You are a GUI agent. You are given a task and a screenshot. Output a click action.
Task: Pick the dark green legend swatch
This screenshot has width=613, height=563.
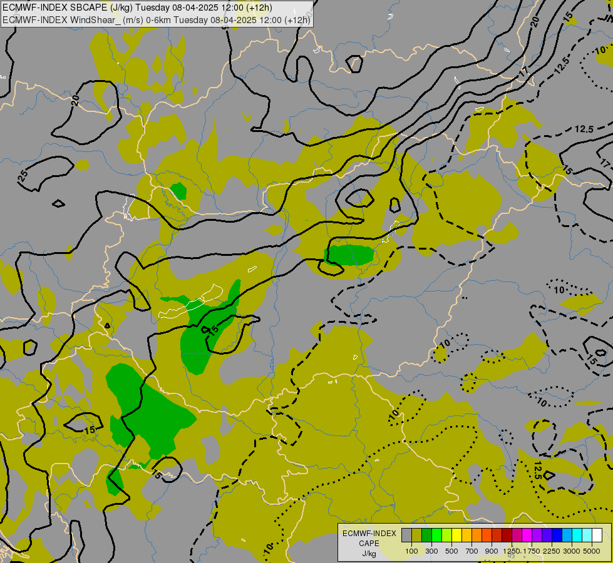pyautogui.click(x=426, y=535)
